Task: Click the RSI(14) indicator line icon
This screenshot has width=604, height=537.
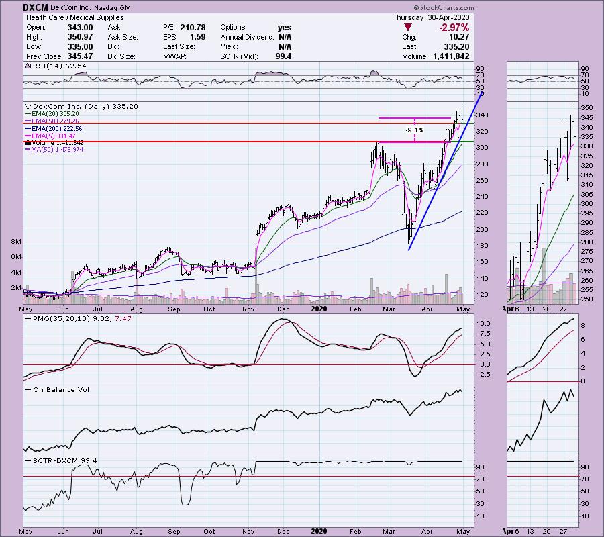Action: (x=28, y=66)
